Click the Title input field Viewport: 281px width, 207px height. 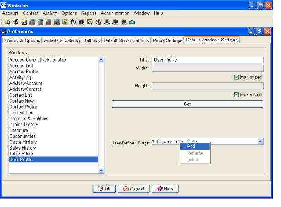pos(208,60)
